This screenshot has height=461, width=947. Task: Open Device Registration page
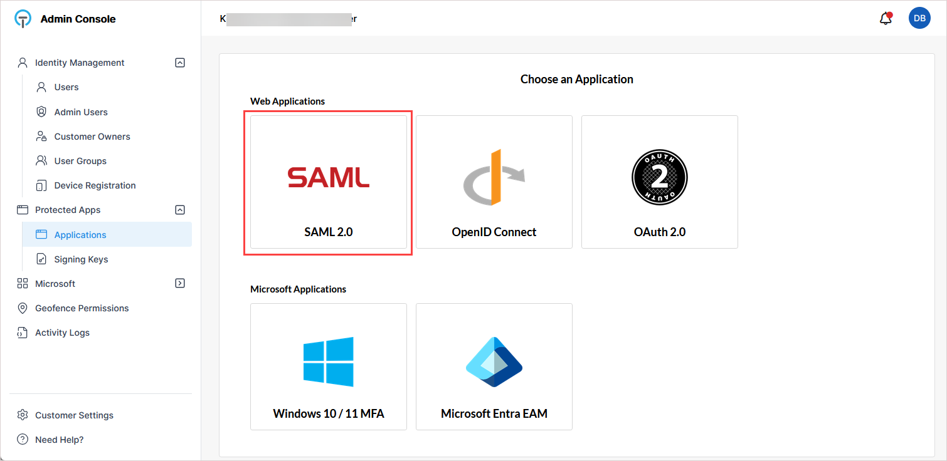95,185
